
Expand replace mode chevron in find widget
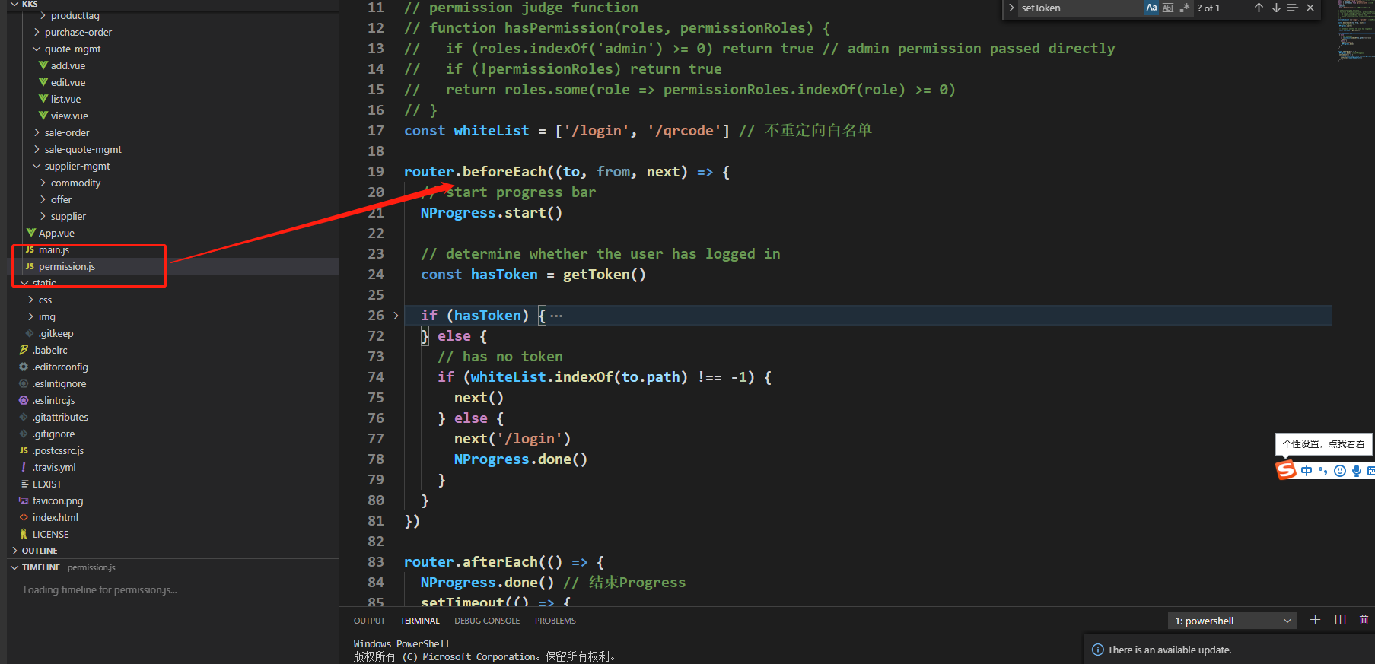pyautogui.click(x=1011, y=8)
